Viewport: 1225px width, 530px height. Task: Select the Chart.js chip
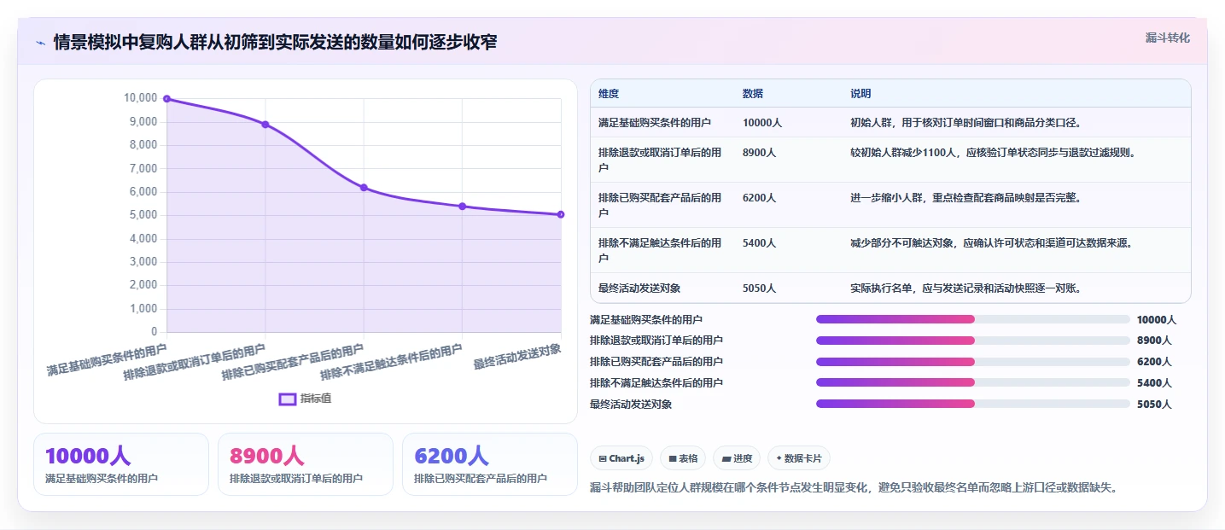coord(621,458)
